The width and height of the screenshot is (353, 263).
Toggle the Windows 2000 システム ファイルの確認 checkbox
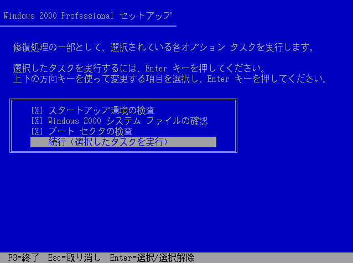pos(37,121)
